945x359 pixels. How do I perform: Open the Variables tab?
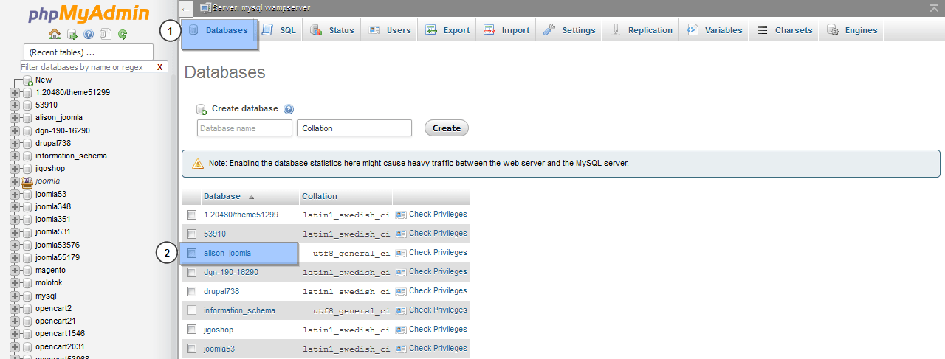pyautogui.click(x=714, y=30)
